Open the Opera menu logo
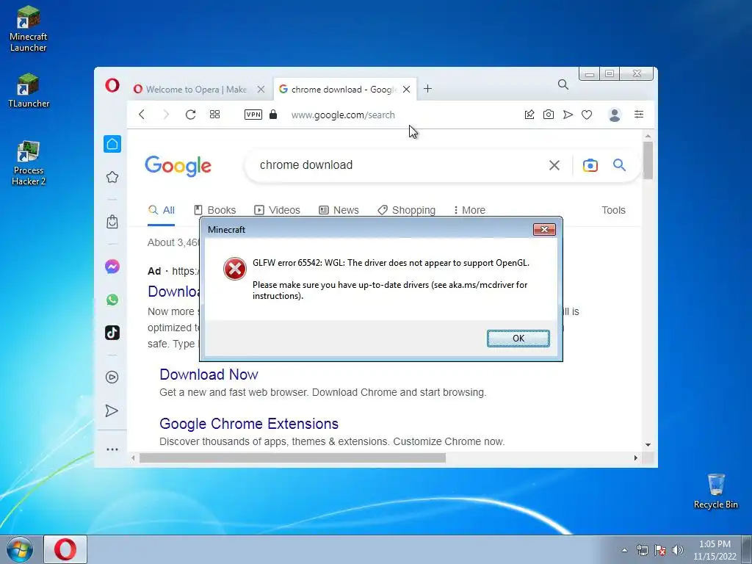752x564 pixels. click(x=112, y=85)
